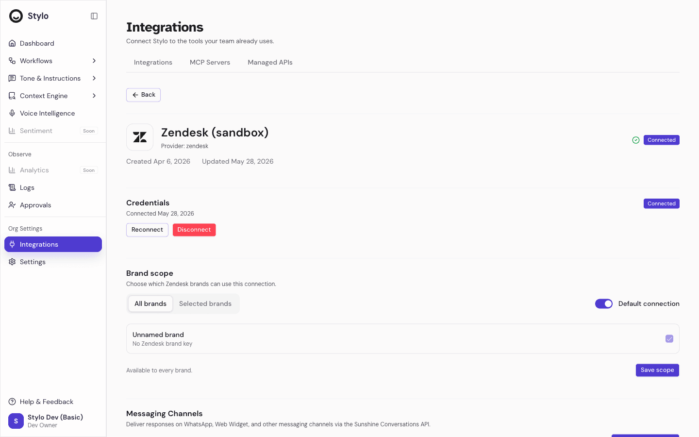Open Help & Feedback
This screenshot has width=699, height=437.
coord(53,402)
